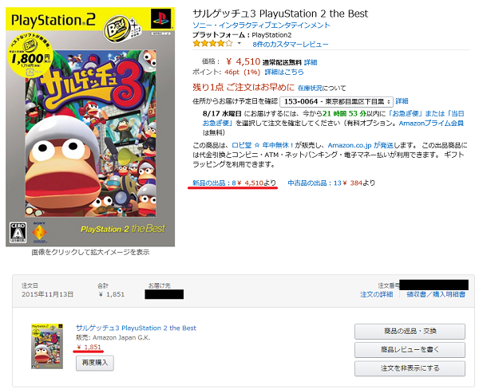Viewport: 479px width, 389px height.
Task: Click the large game cover image
Action: click(90, 127)
